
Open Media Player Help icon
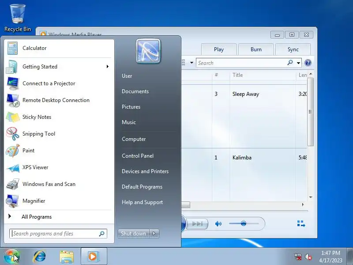pyautogui.click(x=308, y=63)
